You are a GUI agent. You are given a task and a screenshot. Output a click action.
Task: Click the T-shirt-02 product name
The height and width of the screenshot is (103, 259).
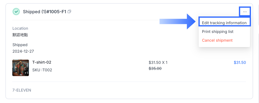[x=42, y=62]
